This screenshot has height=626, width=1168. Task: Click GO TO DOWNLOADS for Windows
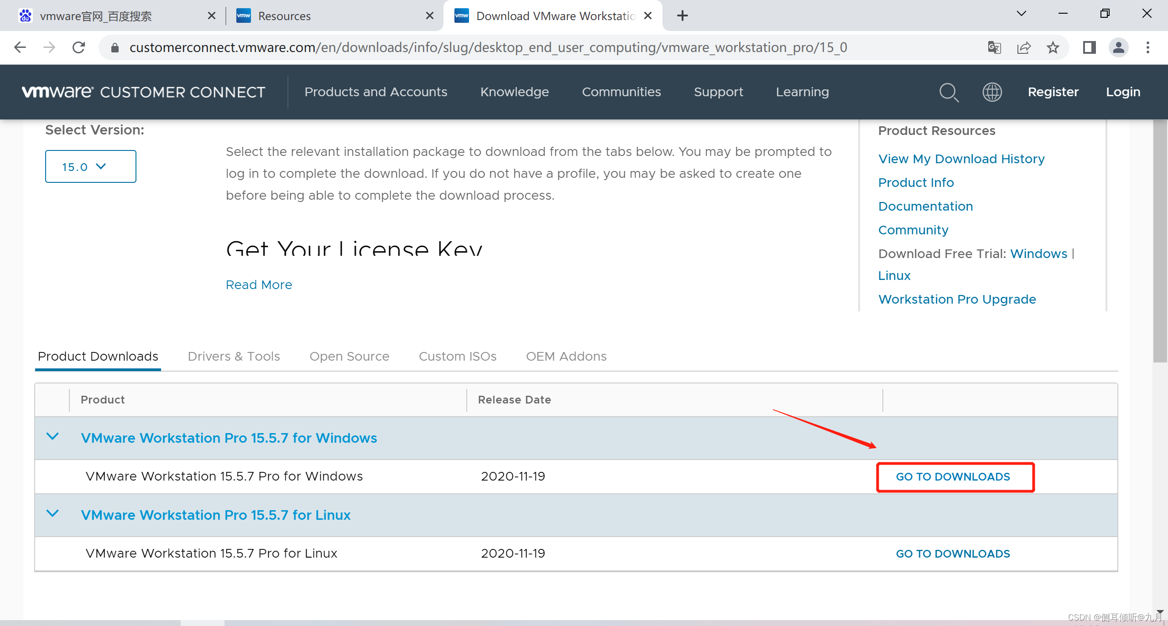953,477
